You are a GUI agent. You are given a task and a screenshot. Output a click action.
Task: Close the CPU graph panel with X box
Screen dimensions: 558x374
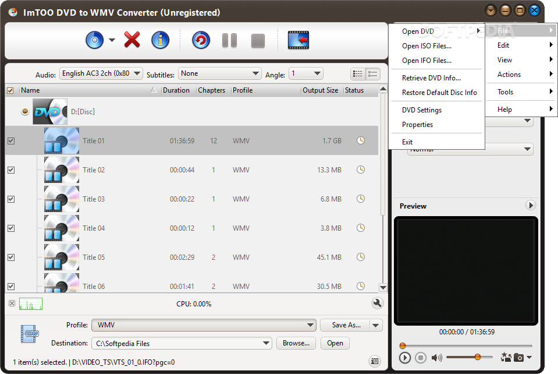[x=12, y=304]
